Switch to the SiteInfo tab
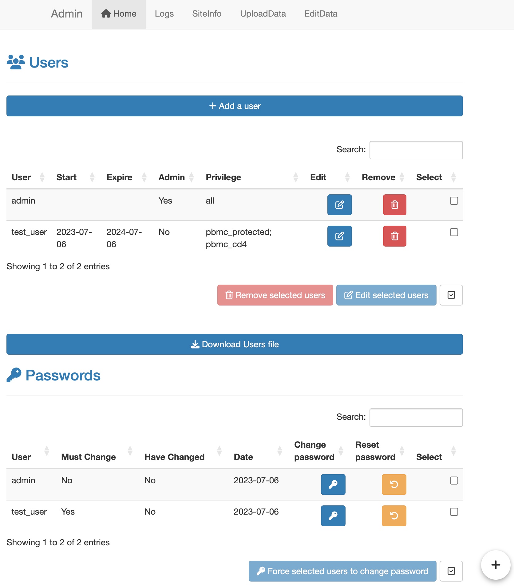The image size is (514, 588). coord(207,14)
